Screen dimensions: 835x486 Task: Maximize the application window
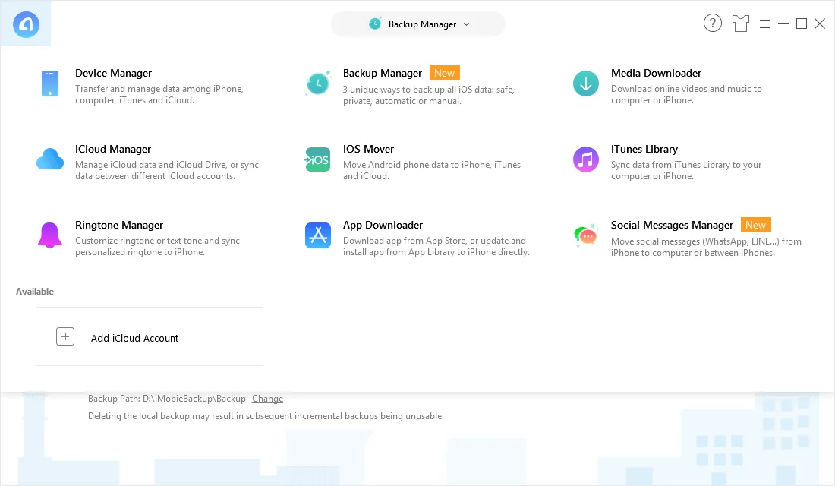[x=802, y=24]
